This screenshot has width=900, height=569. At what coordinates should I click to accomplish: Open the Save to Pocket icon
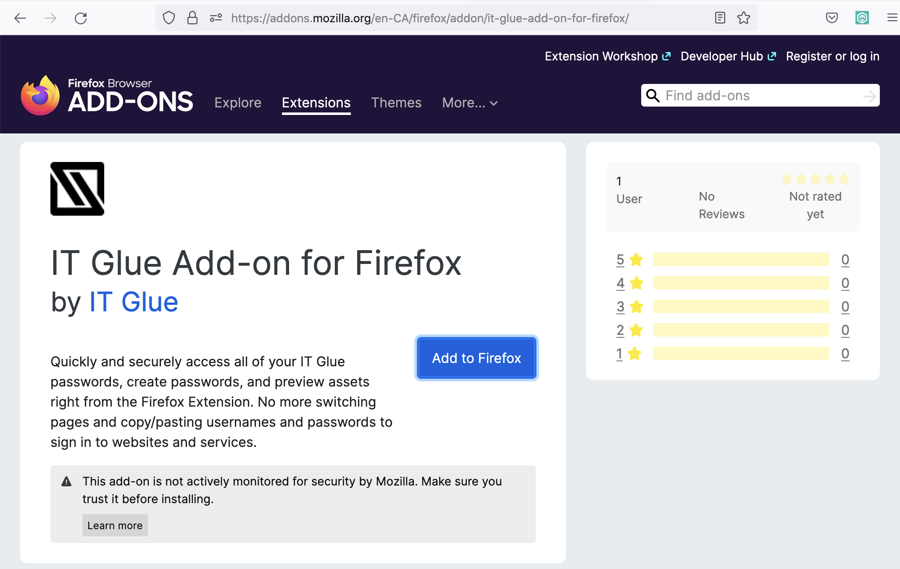pos(832,18)
